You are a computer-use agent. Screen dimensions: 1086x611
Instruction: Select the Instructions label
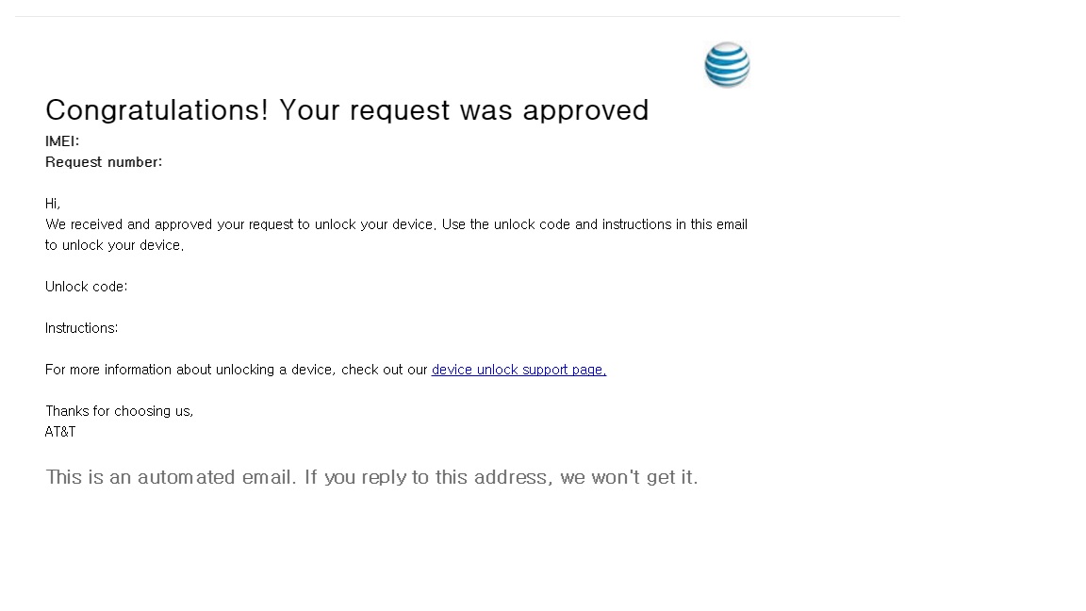tap(82, 328)
